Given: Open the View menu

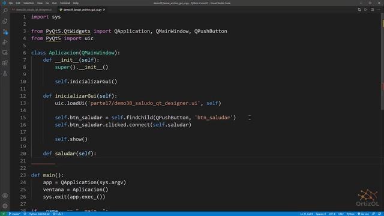Looking at the screenshot, I should [40, 3].
